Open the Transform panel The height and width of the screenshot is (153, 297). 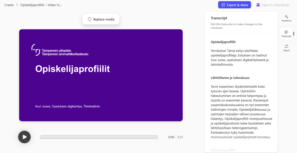coord(286,18)
